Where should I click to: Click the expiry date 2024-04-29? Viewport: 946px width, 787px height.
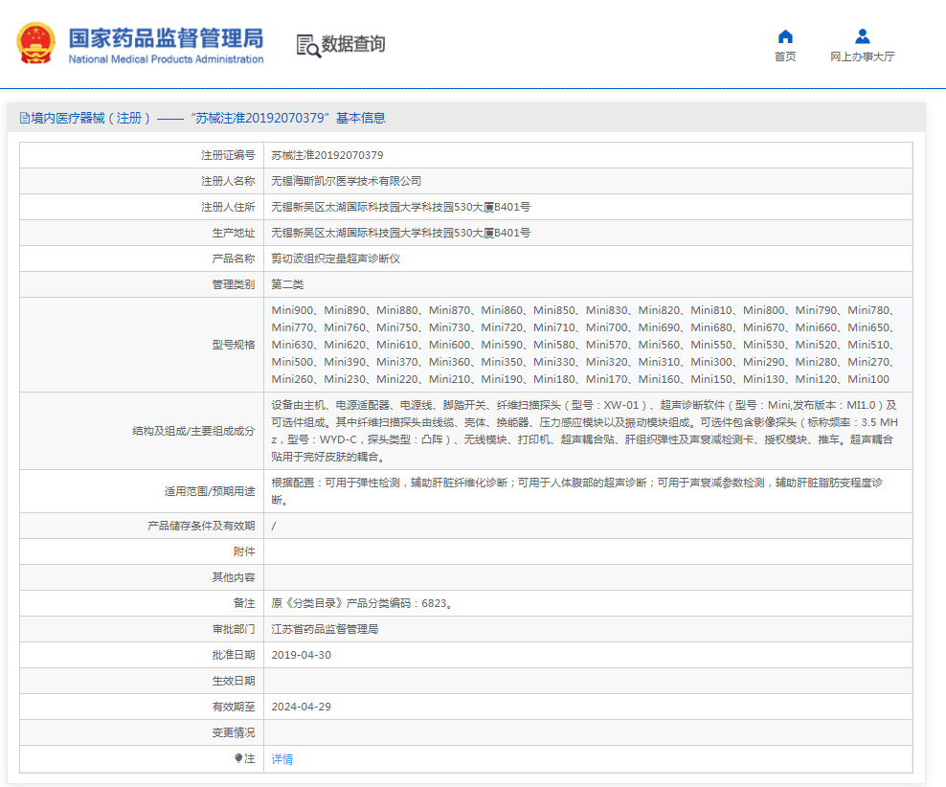point(301,707)
